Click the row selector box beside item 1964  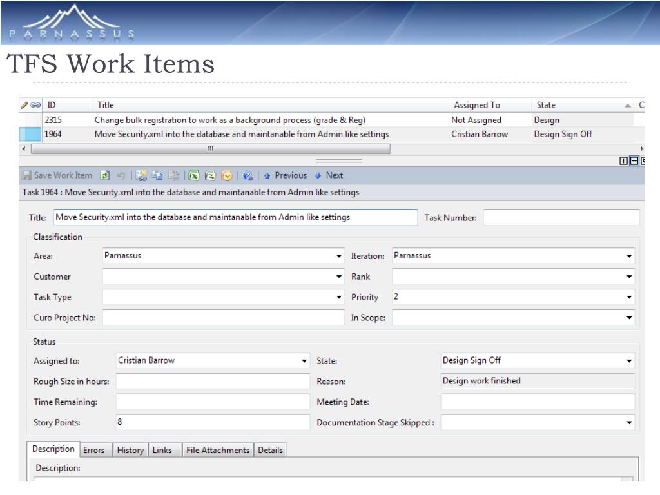point(30,134)
